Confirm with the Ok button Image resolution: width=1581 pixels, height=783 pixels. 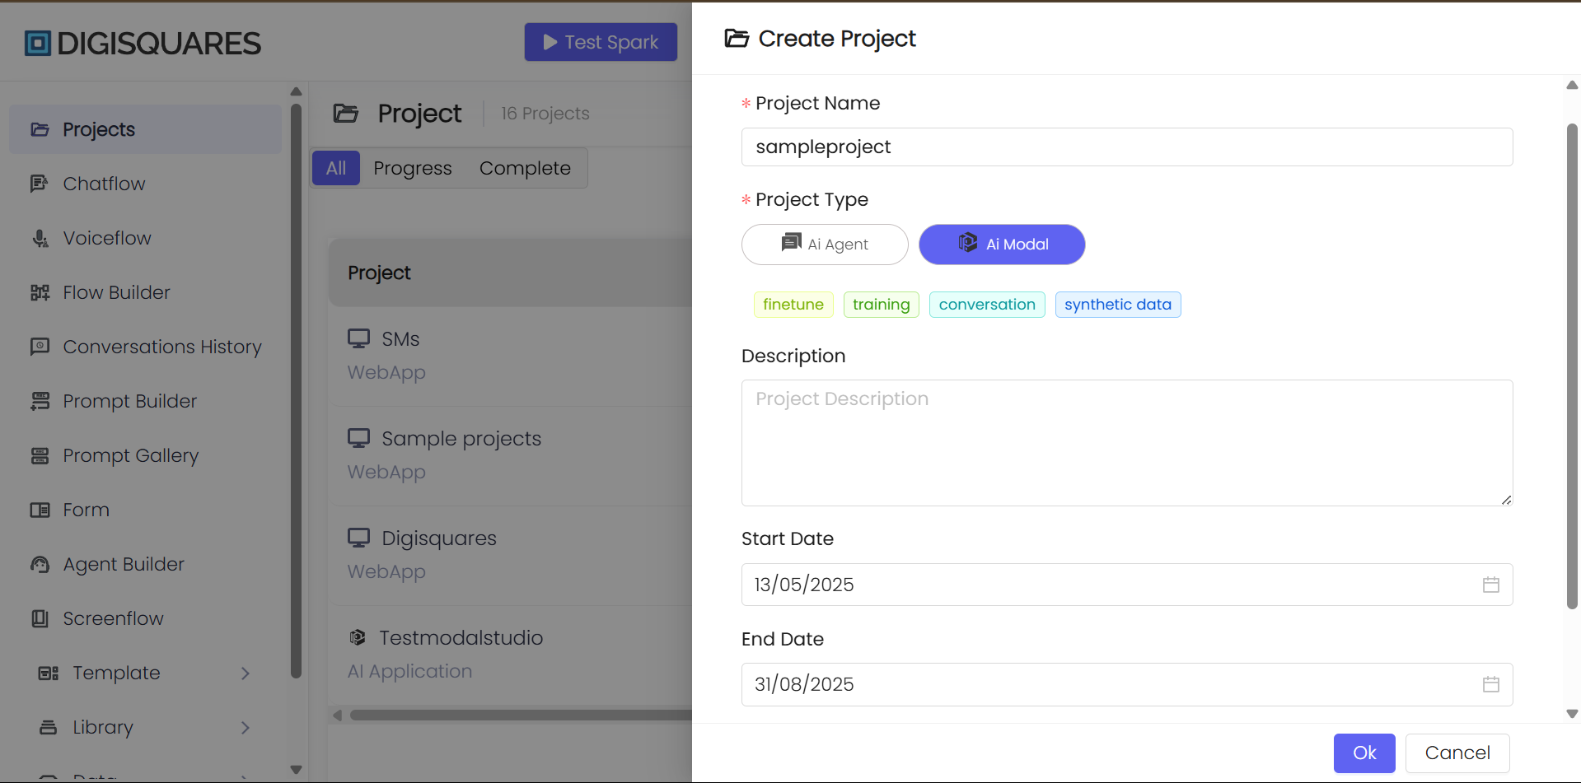tap(1364, 753)
